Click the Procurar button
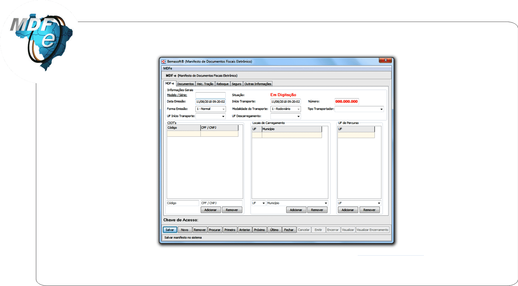 (215, 230)
